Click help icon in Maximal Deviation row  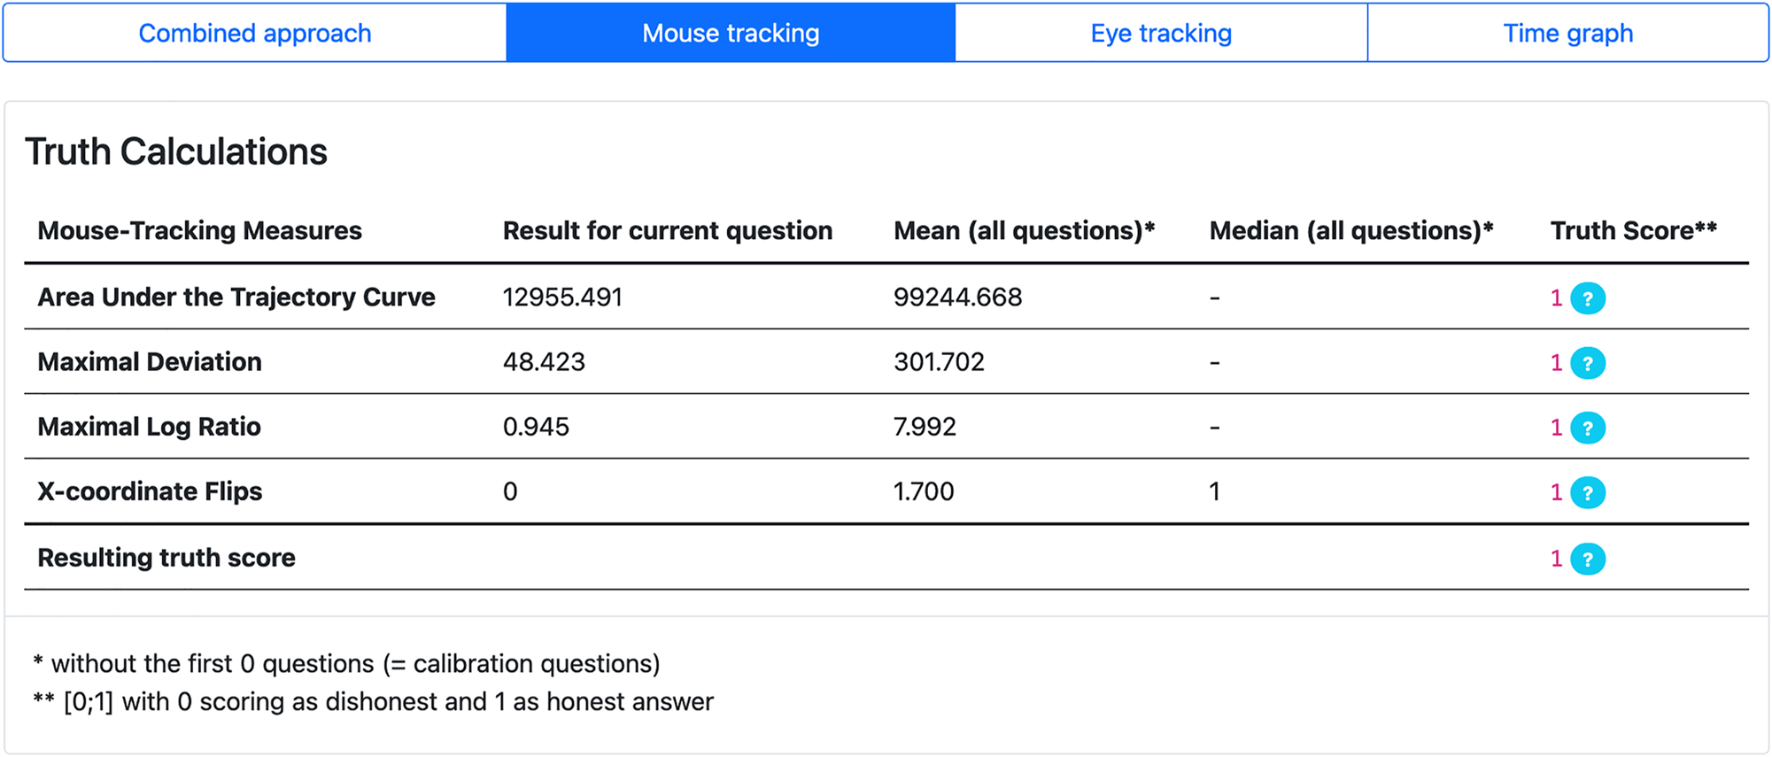coord(1587,363)
